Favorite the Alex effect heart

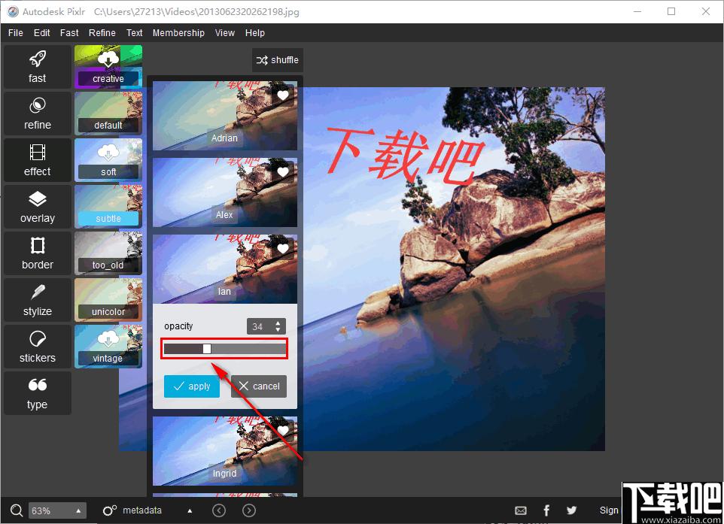click(x=283, y=171)
